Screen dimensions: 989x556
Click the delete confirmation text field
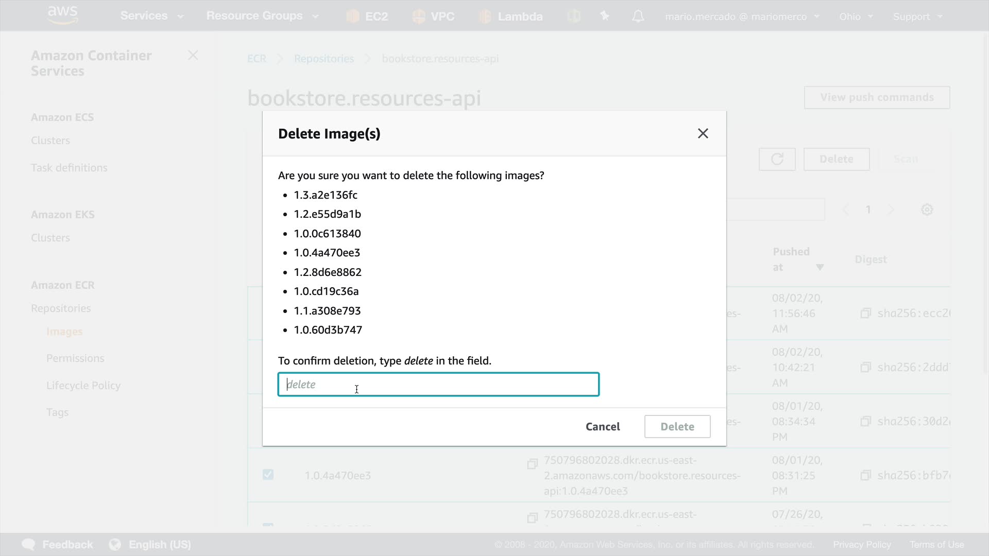tap(438, 385)
